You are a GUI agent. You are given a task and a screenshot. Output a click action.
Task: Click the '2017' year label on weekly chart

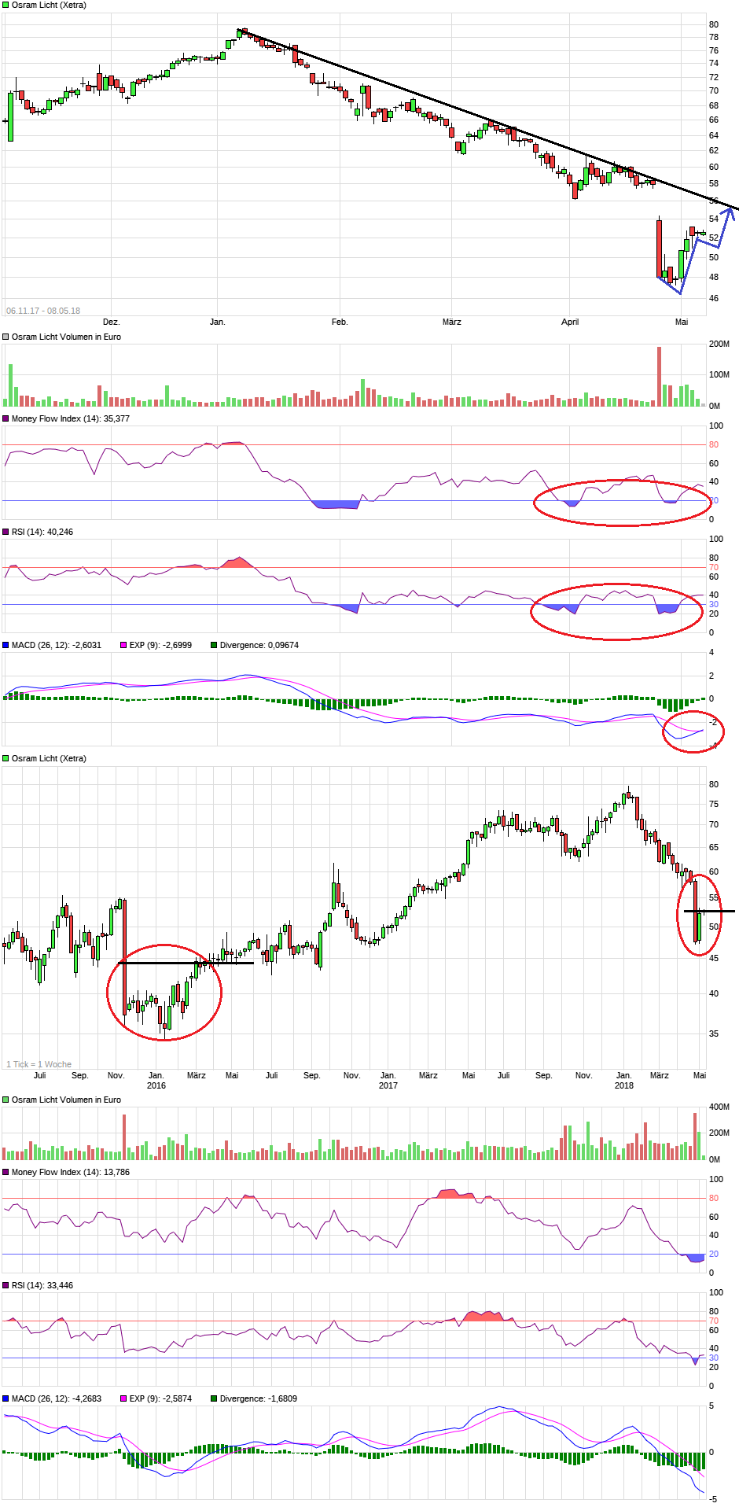(388, 1085)
